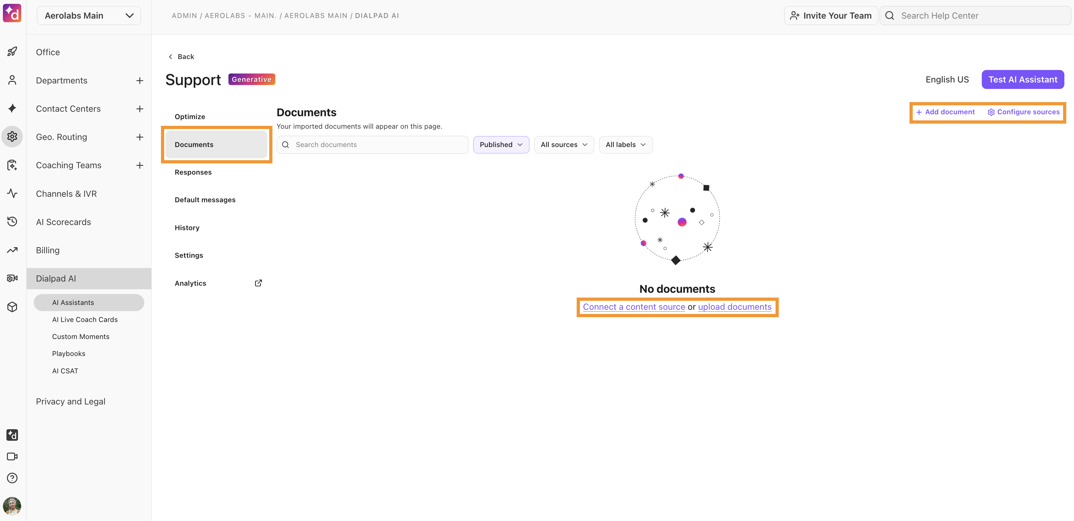Image resolution: width=1074 pixels, height=521 pixels.
Task: Select the trending analytics arrow icon
Action: [12, 250]
